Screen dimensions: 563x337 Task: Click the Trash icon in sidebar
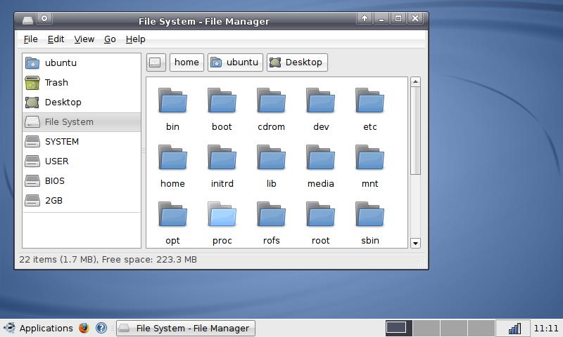(x=32, y=82)
